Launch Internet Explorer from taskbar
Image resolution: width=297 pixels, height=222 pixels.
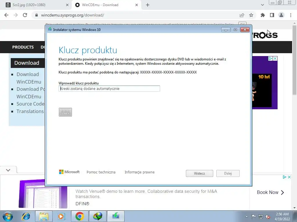[x=26, y=216]
